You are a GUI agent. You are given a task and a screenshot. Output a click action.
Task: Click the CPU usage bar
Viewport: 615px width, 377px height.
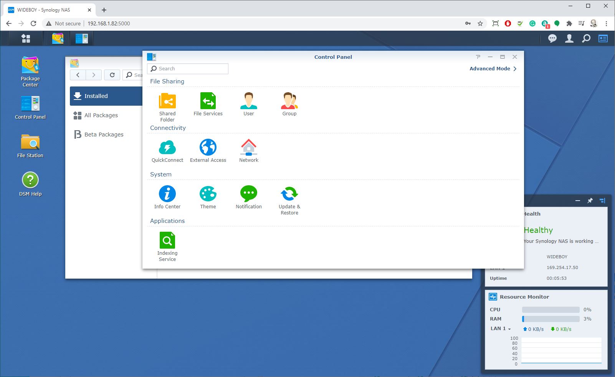point(551,310)
